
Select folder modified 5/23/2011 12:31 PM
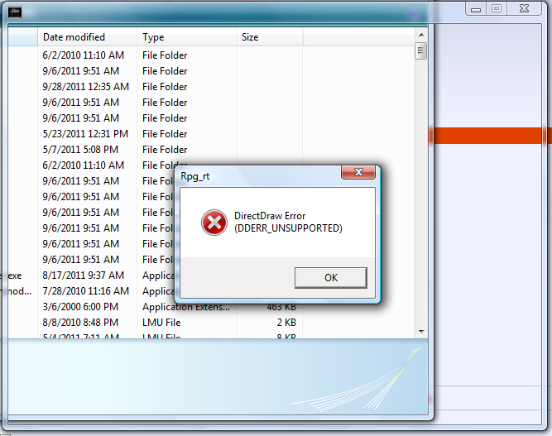[211, 134]
